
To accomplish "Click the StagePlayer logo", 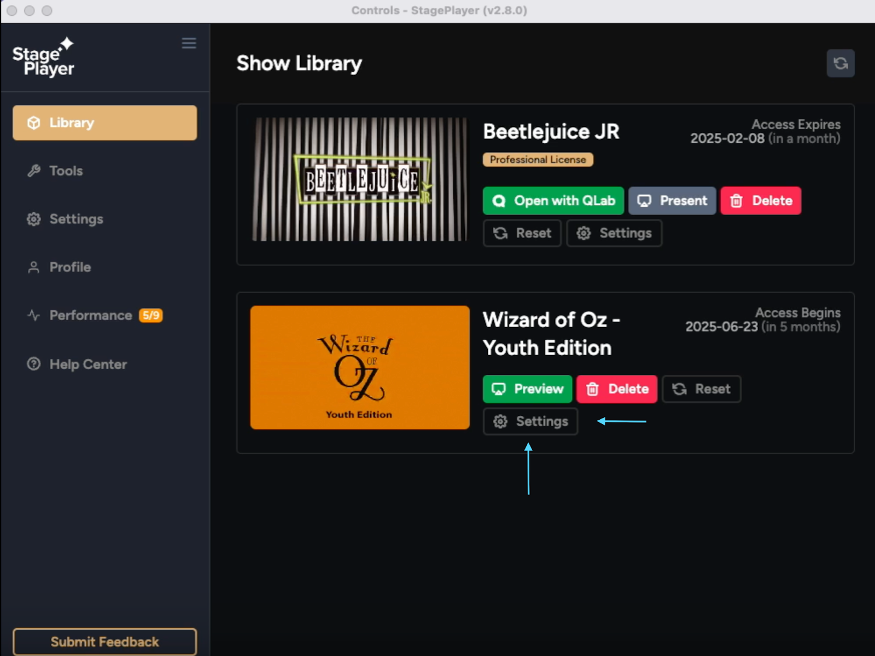I will click(x=44, y=57).
